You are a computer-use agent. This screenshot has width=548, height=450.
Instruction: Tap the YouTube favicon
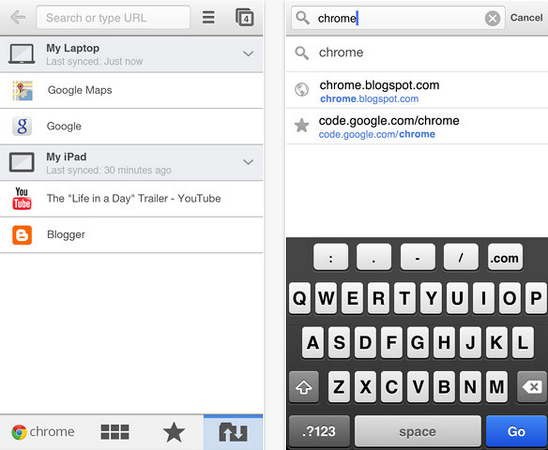[x=22, y=198]
